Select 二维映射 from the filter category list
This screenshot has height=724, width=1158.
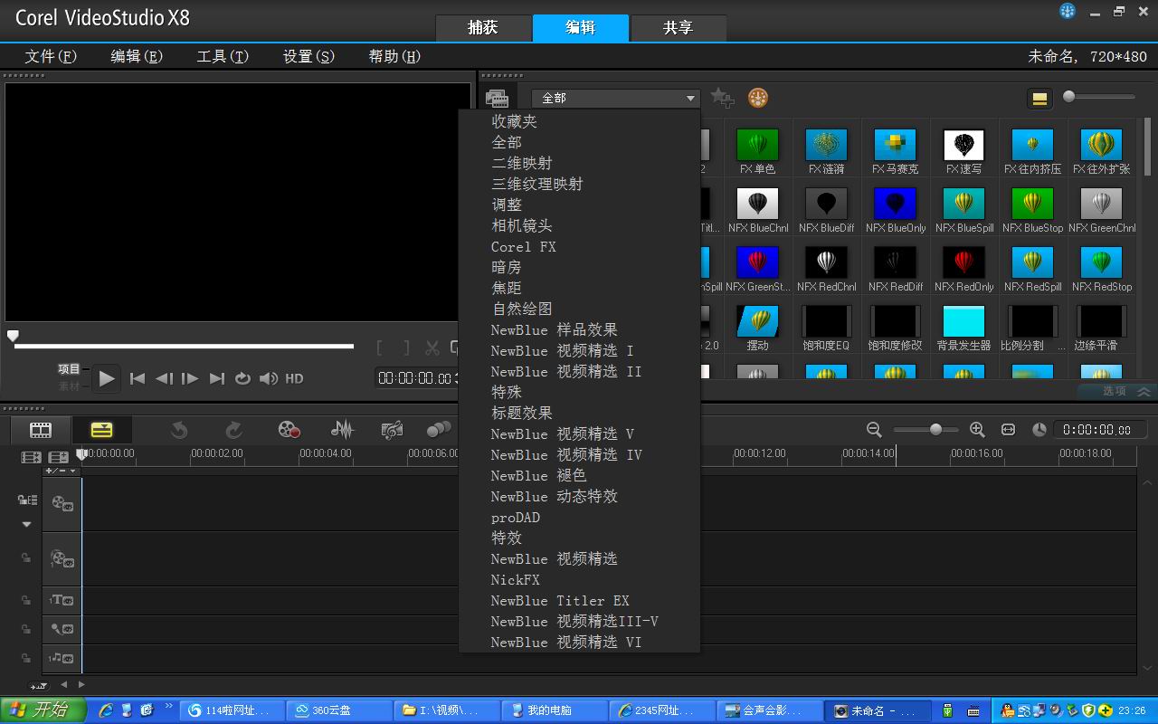tap(521, 163)
